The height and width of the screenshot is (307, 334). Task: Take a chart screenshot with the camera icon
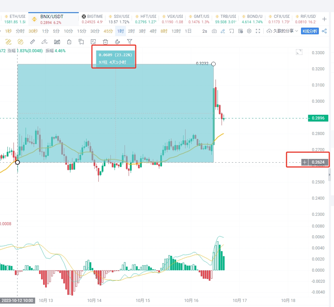[214, 31]
